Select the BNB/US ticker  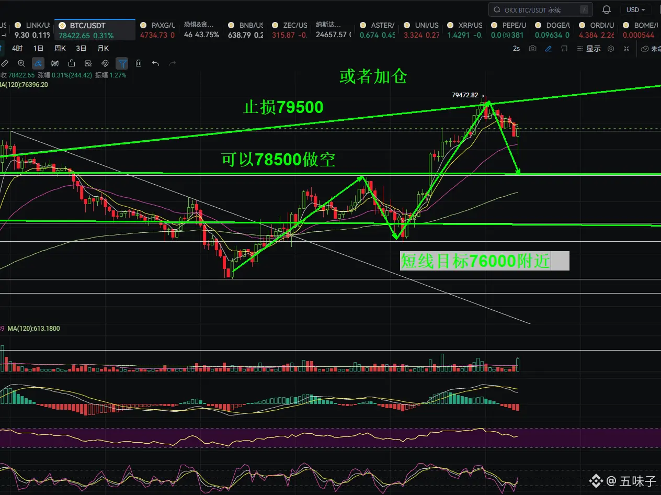coord(245,30)
